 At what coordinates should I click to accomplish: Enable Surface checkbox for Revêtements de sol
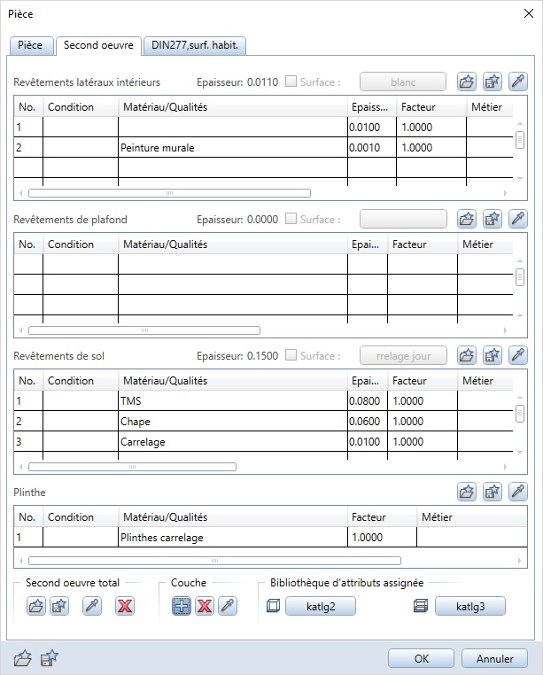click(x=291, y=355)
